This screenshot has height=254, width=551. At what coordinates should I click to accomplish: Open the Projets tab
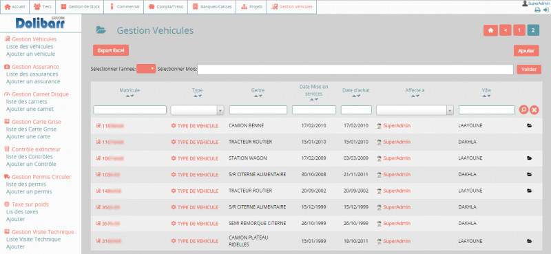pos(251,7)
